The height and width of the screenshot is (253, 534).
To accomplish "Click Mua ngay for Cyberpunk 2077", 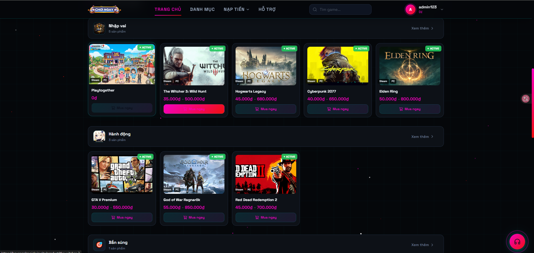I will click(338, 109).
